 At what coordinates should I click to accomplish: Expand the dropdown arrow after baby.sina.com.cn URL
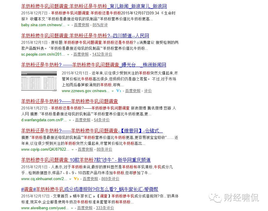(x=69, y=25)
